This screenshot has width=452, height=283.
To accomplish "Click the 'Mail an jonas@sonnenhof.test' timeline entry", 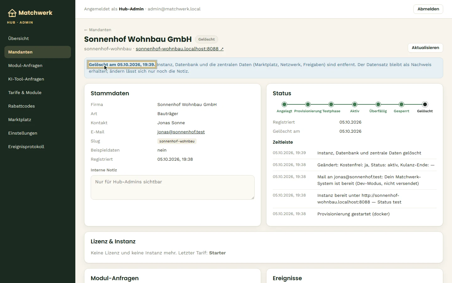I will (x=355, y=180).
